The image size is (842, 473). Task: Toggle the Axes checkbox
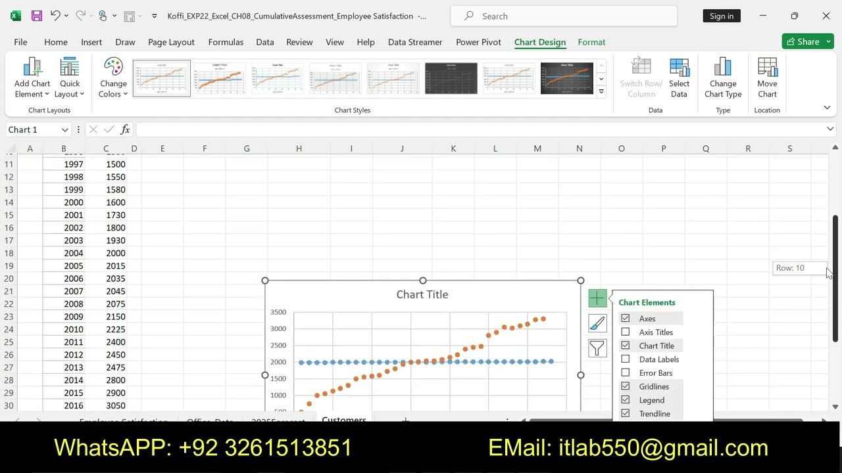click(x=626, y=319)
